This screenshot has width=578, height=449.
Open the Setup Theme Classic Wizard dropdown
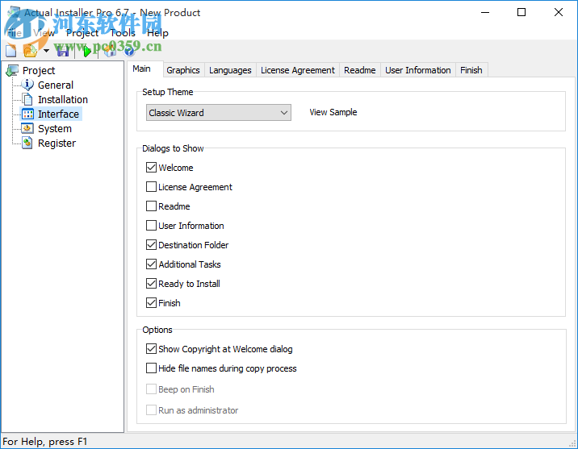click(x=218, y=113)
